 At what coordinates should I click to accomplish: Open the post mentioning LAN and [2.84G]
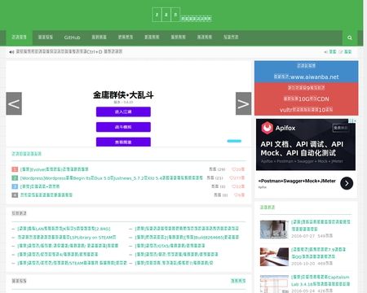(64, 229)
